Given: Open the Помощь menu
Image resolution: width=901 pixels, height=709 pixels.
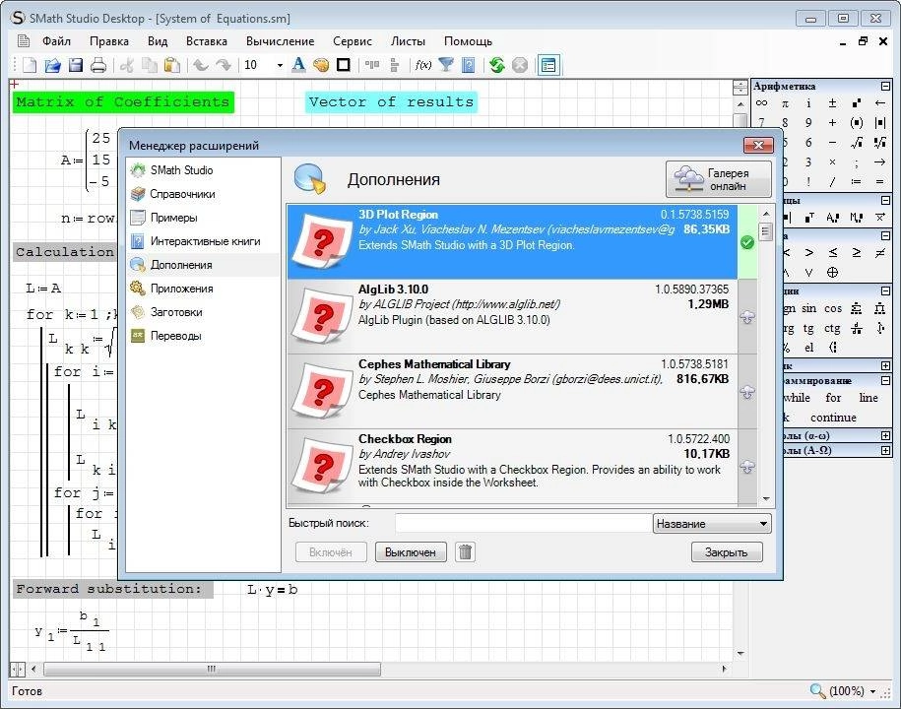Looking at the screenshot, I should point(468,41).
